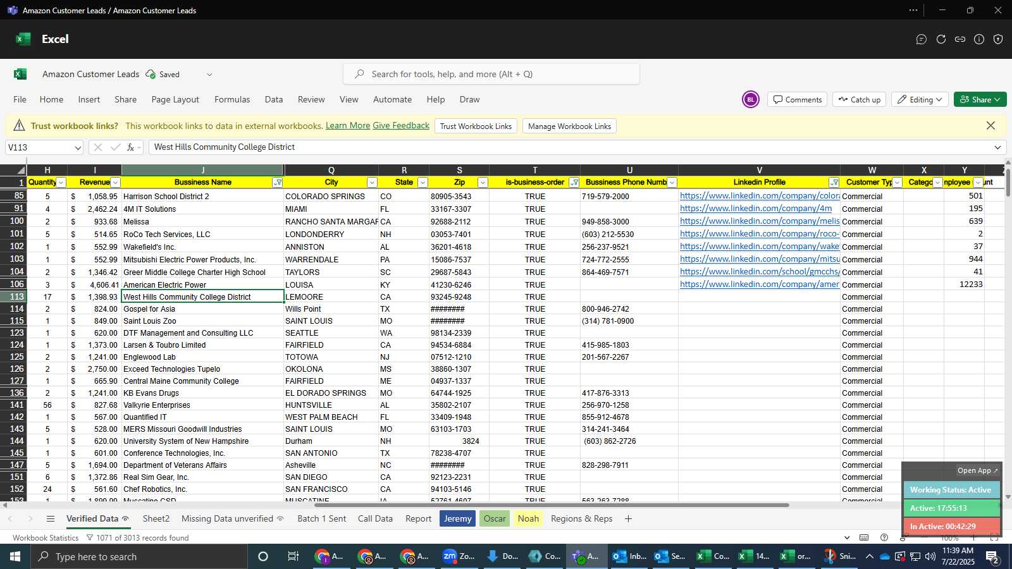Click the help question mark in status bar
Image resolution: width=1012 pixels, height=569 pixels.
[884, 537]
